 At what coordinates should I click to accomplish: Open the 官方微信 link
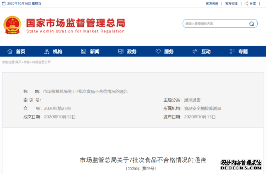212,4
